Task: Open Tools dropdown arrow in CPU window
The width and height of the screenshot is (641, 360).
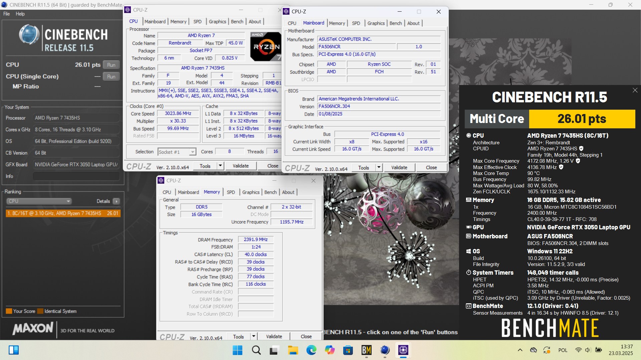Action: 220,166
